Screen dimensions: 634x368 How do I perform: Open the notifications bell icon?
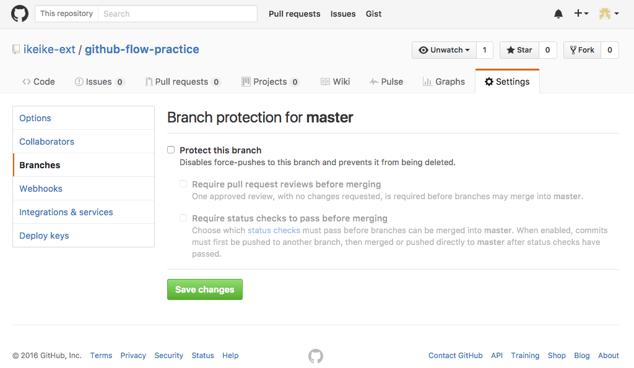point(558,14)
